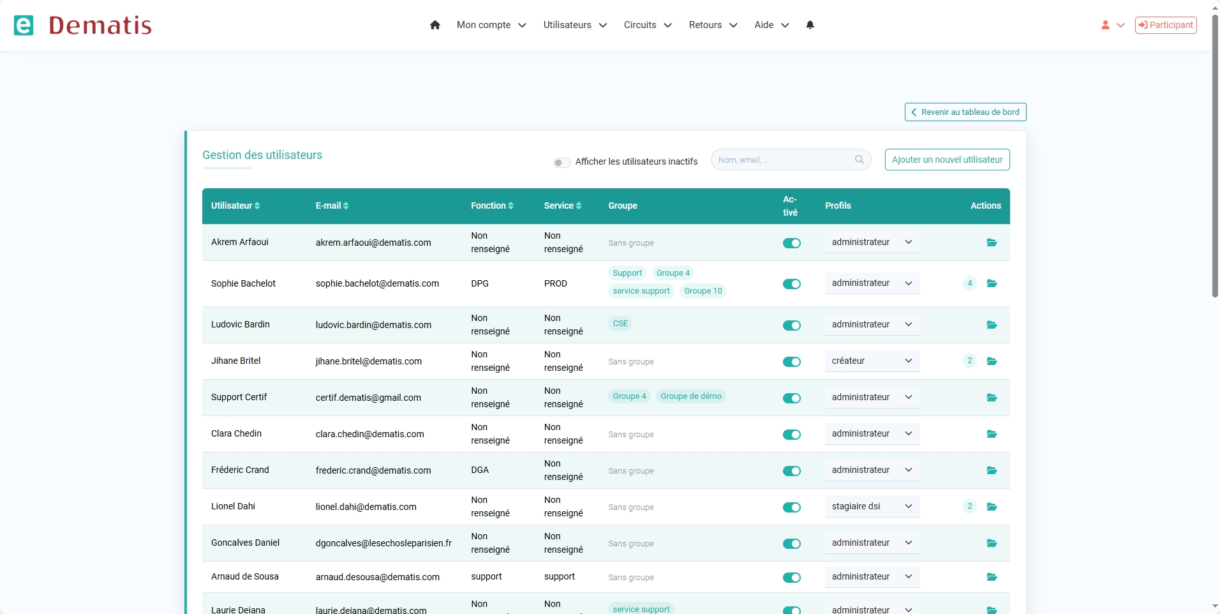Open profile dropdown for Jihane Britel

tap(872, 361)
